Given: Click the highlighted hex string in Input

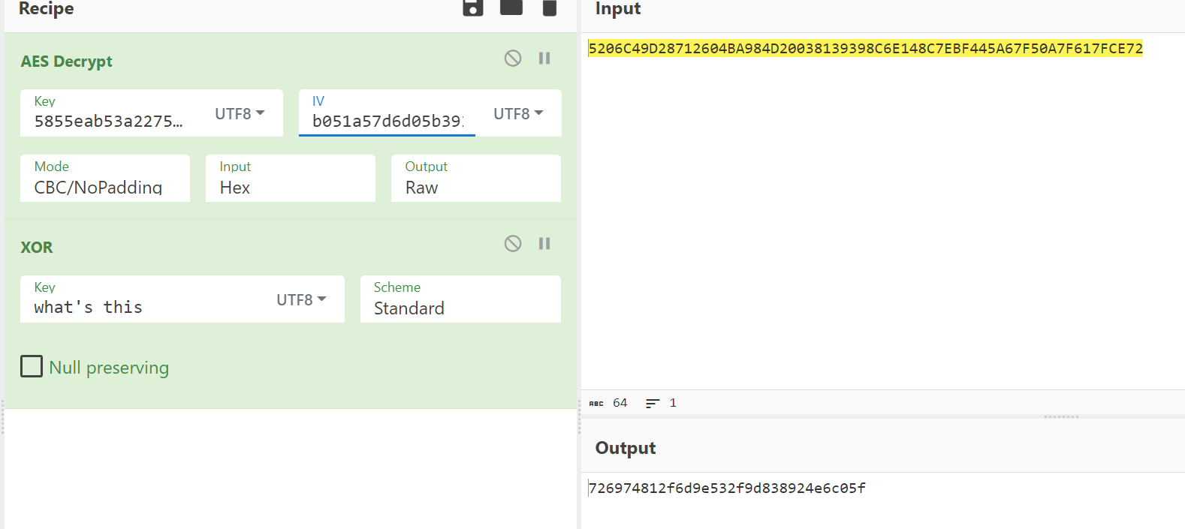Looking at the screenshot, I should (x=864, y=49).
